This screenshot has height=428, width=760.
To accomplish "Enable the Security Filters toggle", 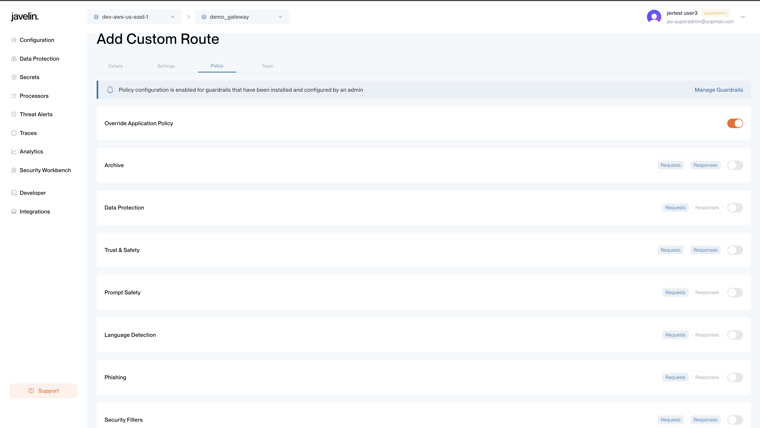I will (735, 420).
